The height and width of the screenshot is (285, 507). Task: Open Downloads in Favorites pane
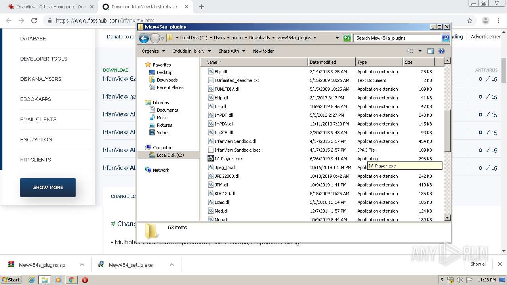click(x=167, y=80)
